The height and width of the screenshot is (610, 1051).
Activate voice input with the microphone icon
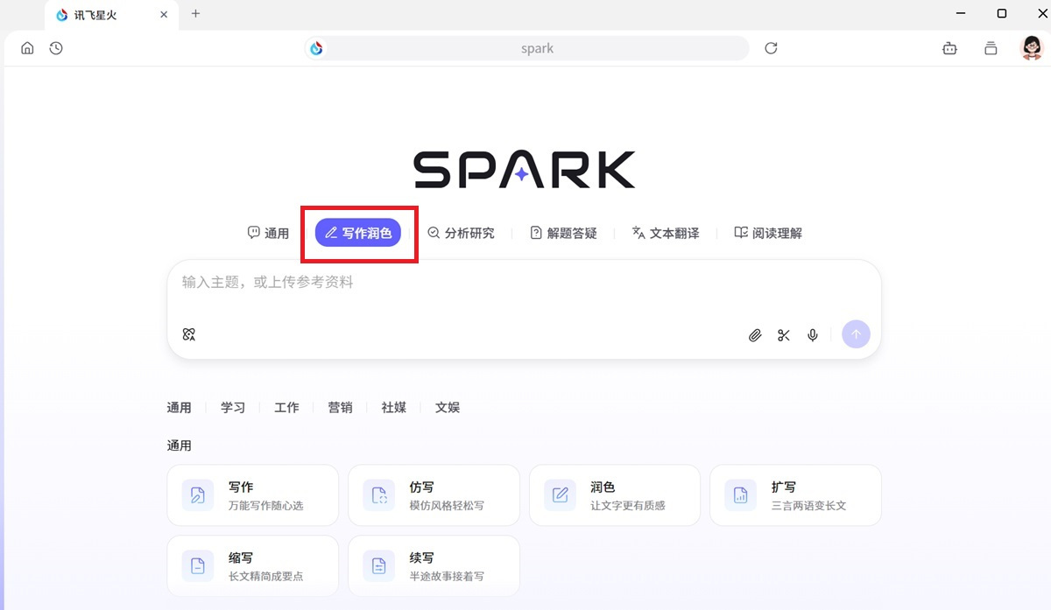tap(812, 335)
